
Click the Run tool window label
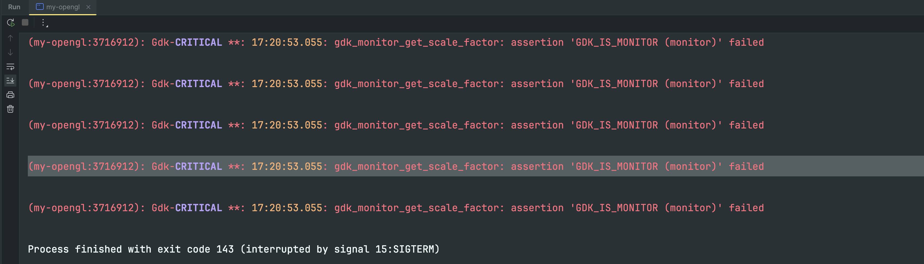(14, 7)
